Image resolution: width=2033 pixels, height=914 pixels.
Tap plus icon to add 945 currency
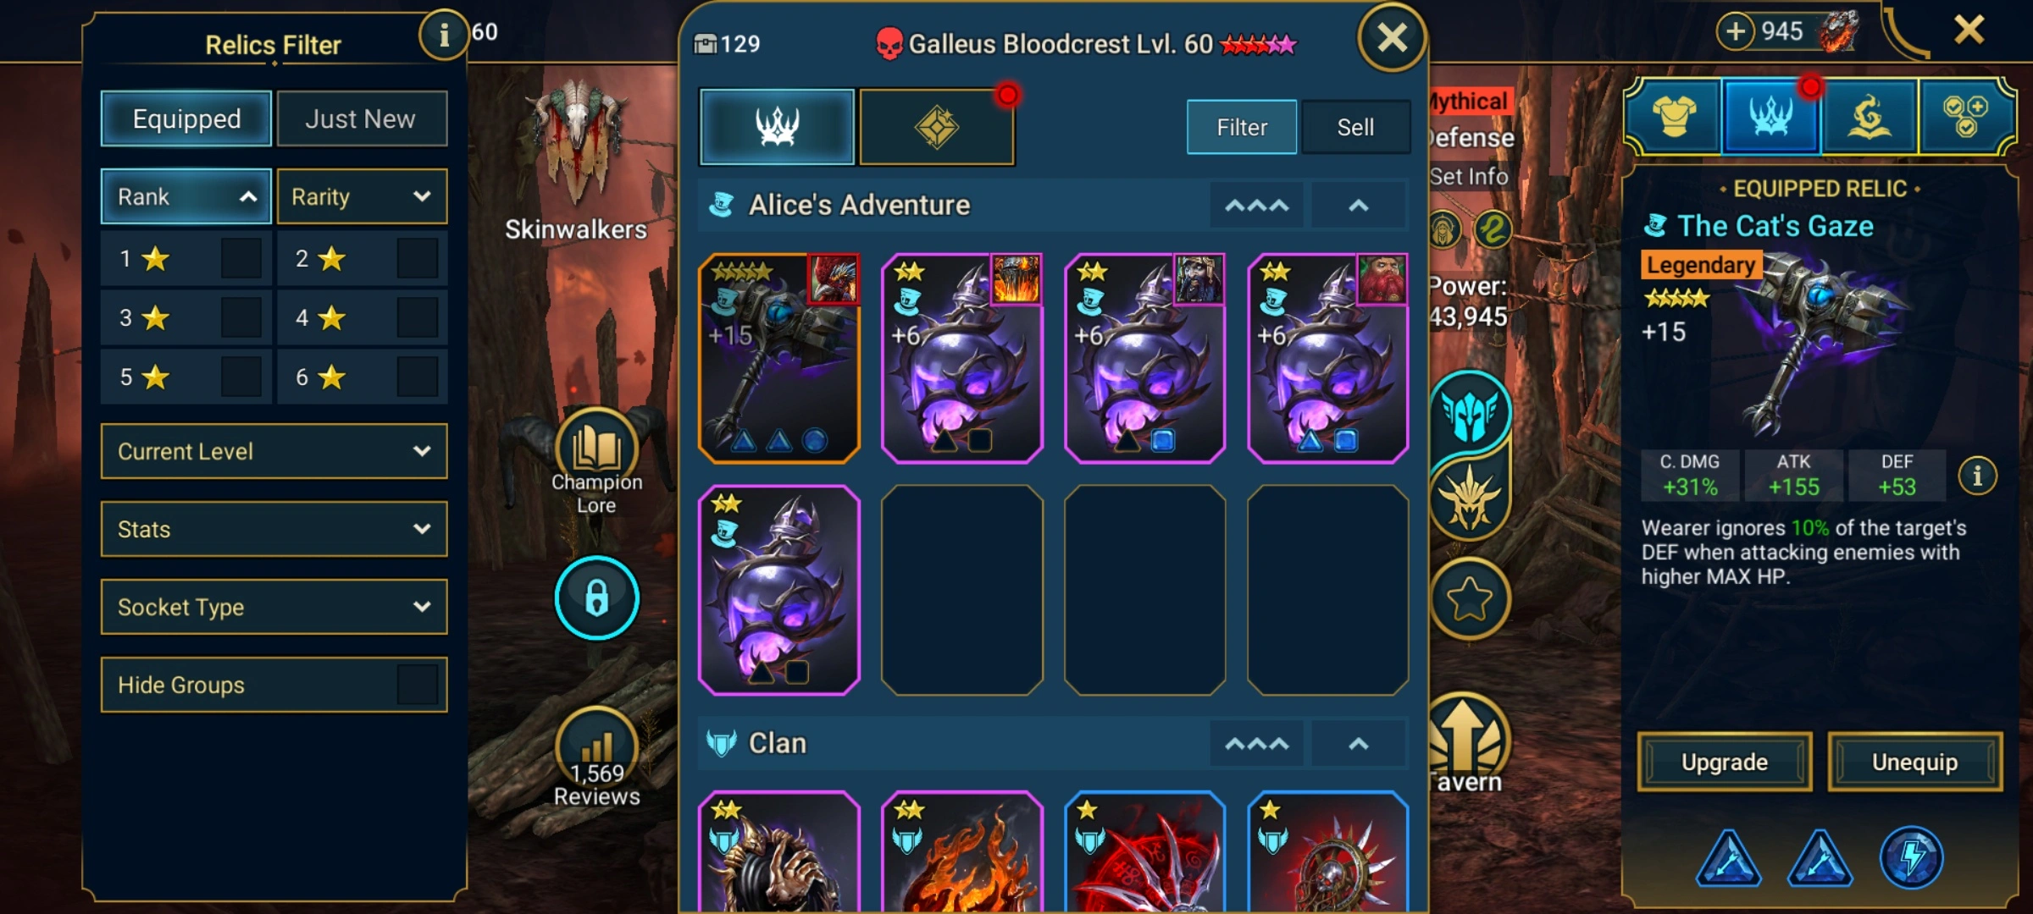pyautogui.click(x=1736, y=31)
